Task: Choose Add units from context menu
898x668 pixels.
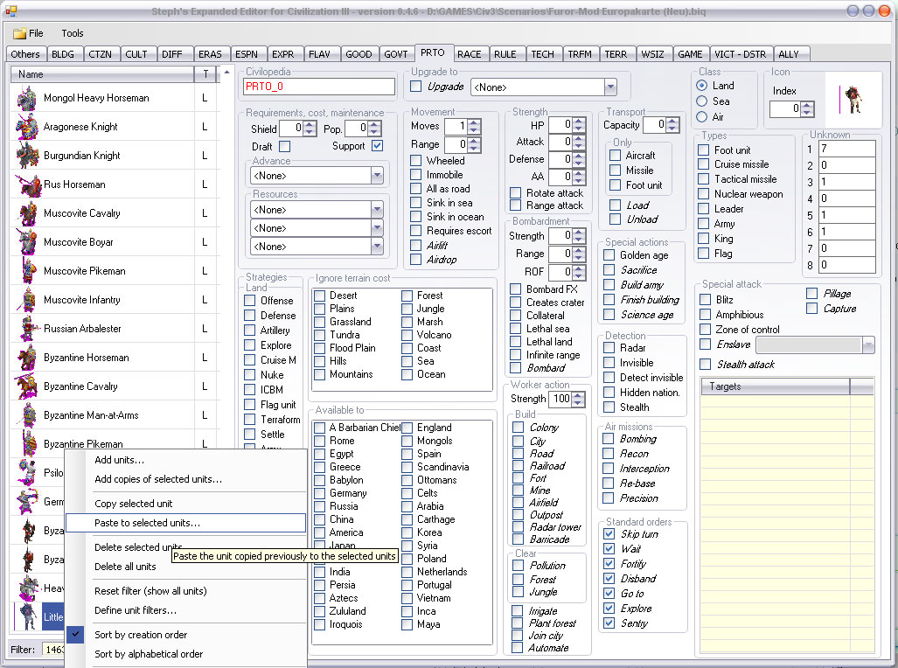Action: click(x=185, y=459)
